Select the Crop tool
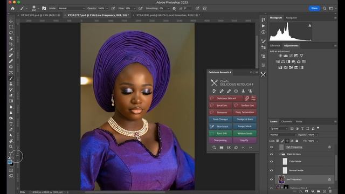345x194 pixels. click(x=11, y=44)
